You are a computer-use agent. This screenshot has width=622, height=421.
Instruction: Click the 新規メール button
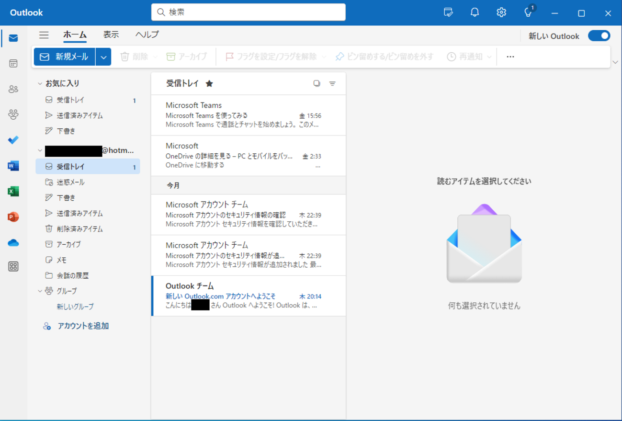point(65,57)
